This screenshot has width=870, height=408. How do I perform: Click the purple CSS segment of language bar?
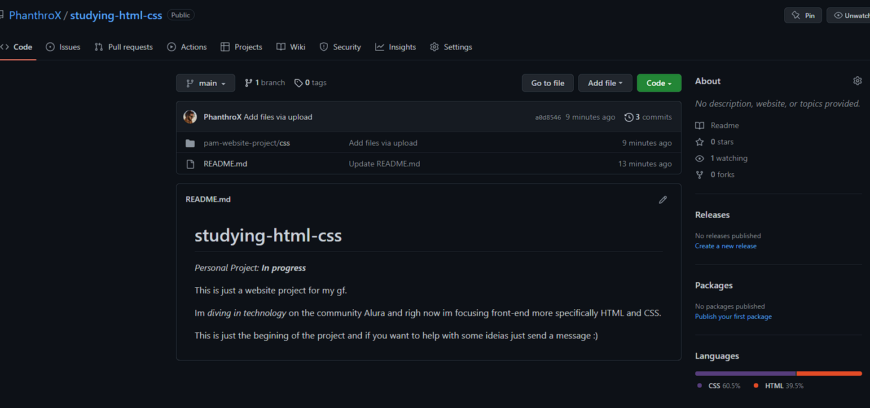pos(745,373)
